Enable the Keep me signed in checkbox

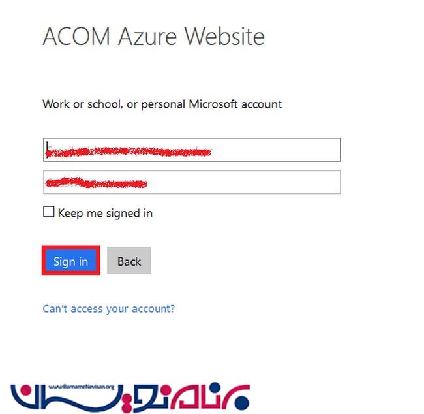(x=49, y=212)
